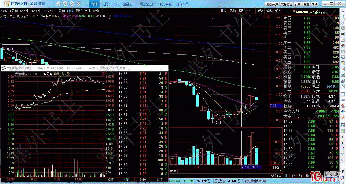Click the diamond icon pair above chart
Image resolution: width=346 pixels, height=184 pixels.
click(x=266, y=16)
